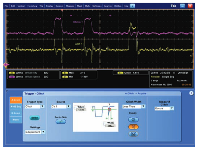
Task: Open the Source Ch 1 dropdown arrow
Action: click(69, 106)
